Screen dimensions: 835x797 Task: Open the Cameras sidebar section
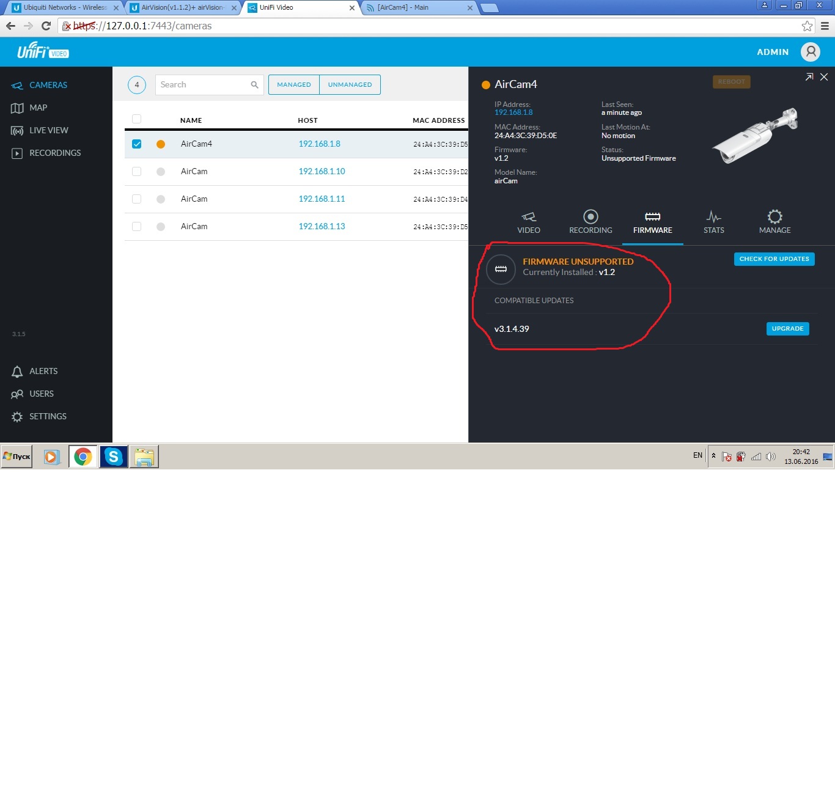(39, 85)
